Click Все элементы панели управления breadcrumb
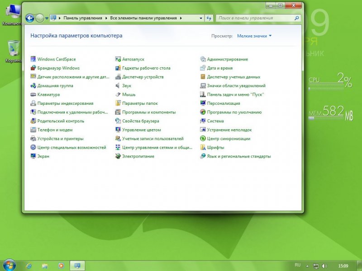 tap(143, 18)
